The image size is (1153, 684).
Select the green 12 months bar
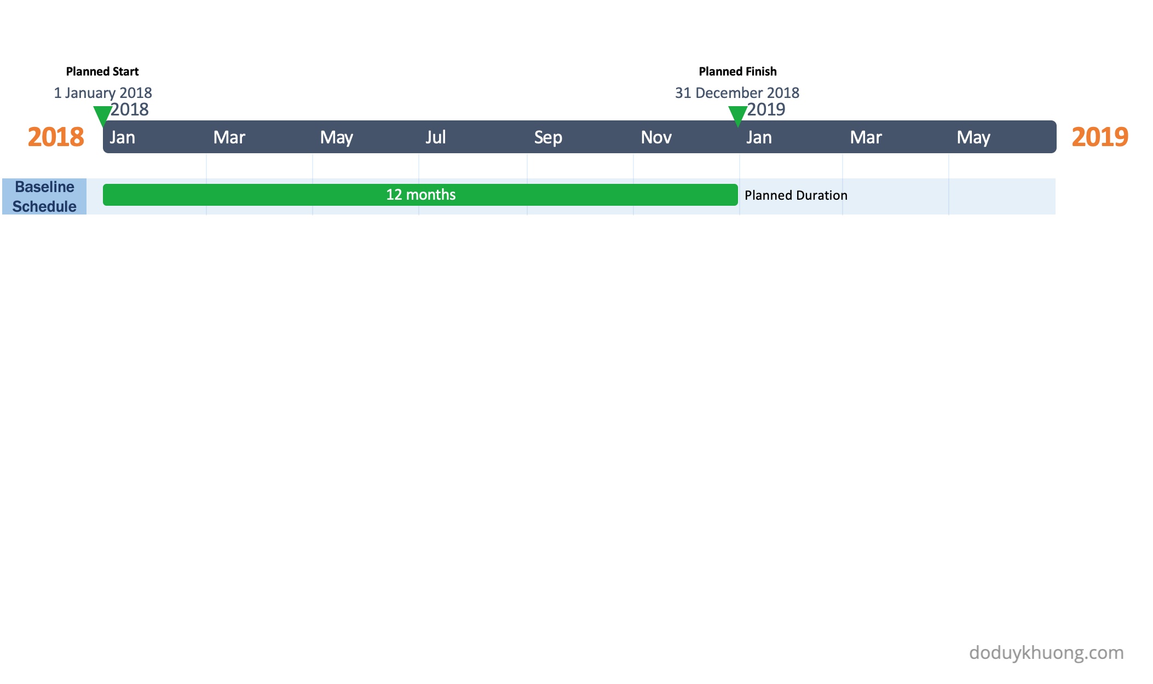click(420, 195)
